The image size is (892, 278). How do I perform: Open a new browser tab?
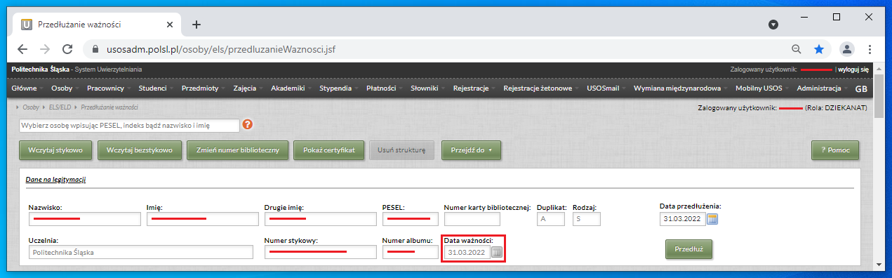pos(197,24)
